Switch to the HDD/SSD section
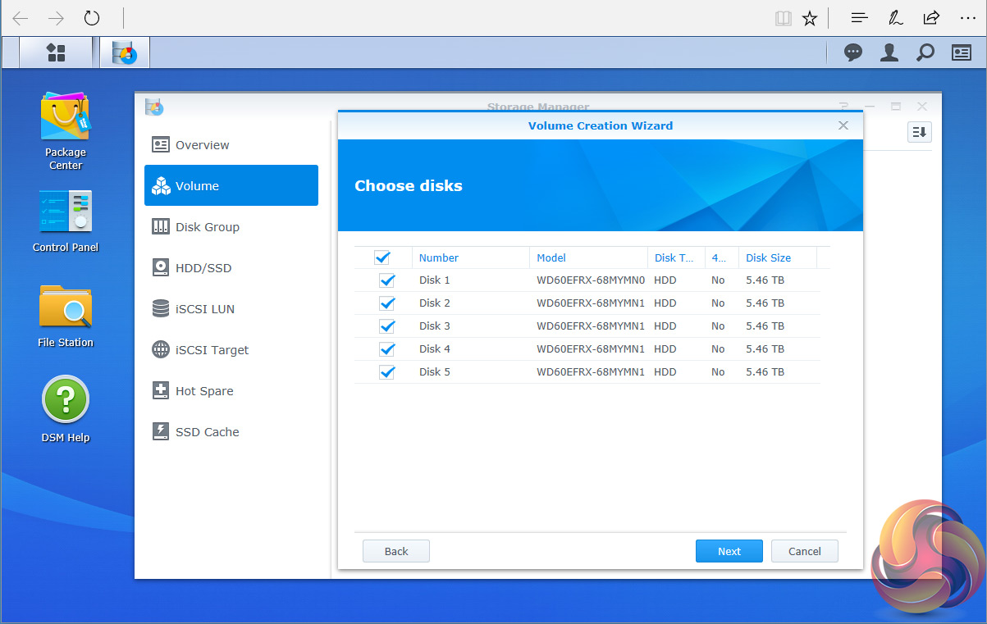This screenshot has width=987, height=624. (203, 268)
